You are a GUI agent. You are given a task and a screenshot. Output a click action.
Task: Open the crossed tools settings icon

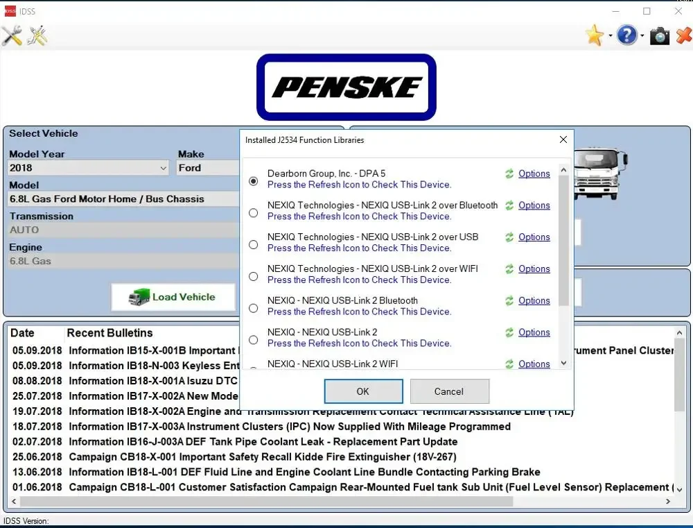coord(37,36)
